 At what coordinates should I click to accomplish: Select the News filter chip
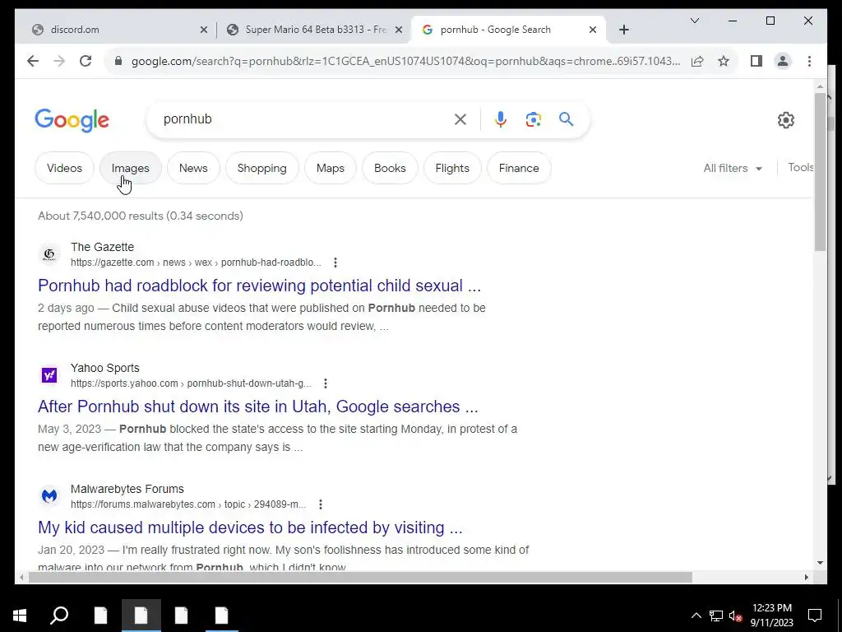(x=193, y=168)
